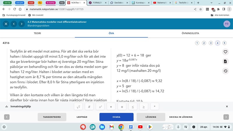Open YouTube from the taskbar
Image resolution: width=233 pixels, height=131 pixels.
[x=140, y=127]
